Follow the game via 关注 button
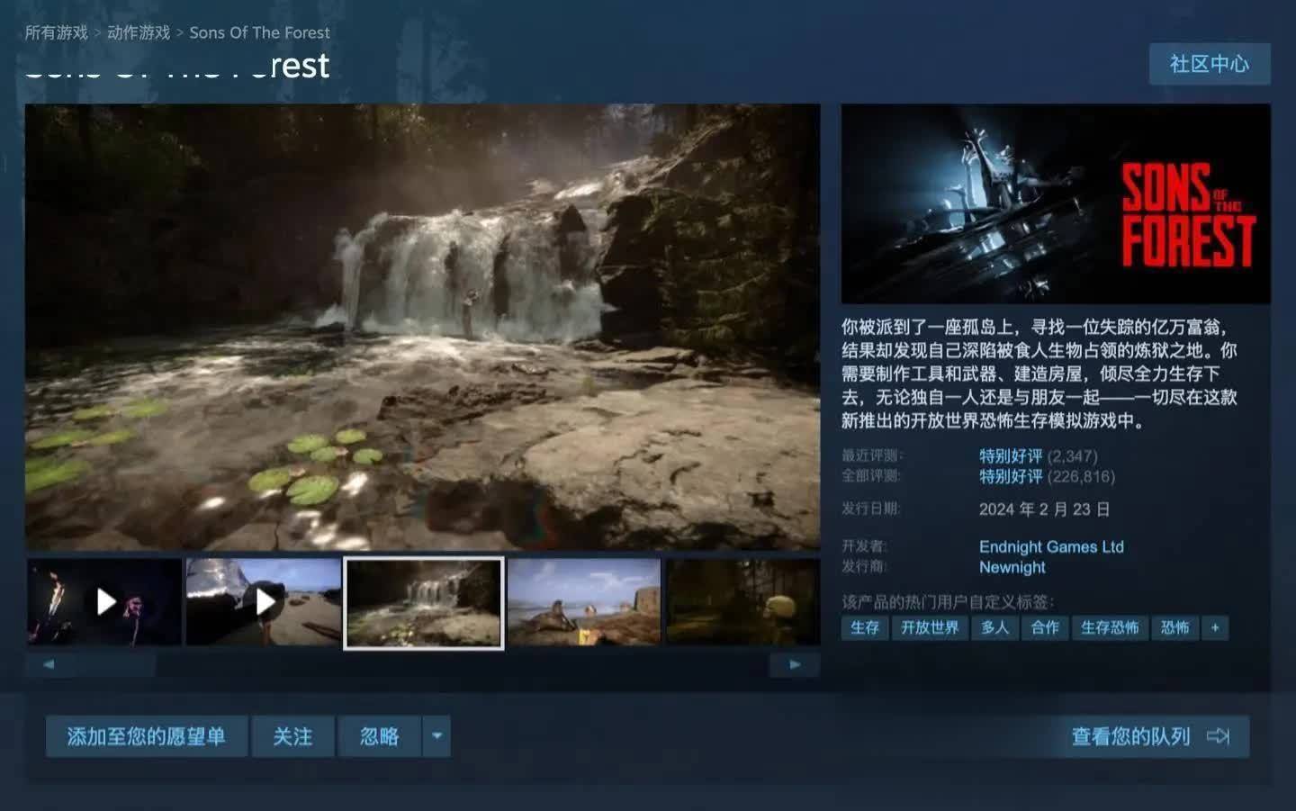This screenshot has height=811, width=1296. tap(292, 736)
